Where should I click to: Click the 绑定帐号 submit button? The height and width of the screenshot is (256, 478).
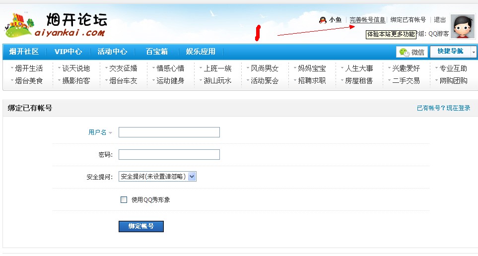point(141,226)
